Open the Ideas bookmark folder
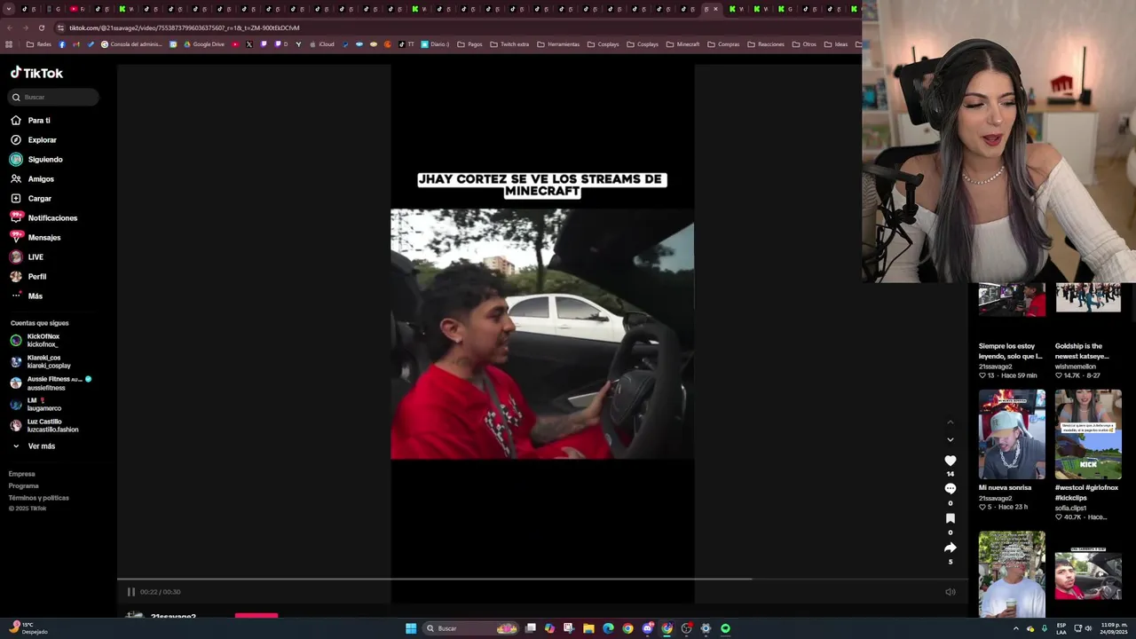Image resolution: width=1136 pixels, height=639 pixels. pos(836,44)
